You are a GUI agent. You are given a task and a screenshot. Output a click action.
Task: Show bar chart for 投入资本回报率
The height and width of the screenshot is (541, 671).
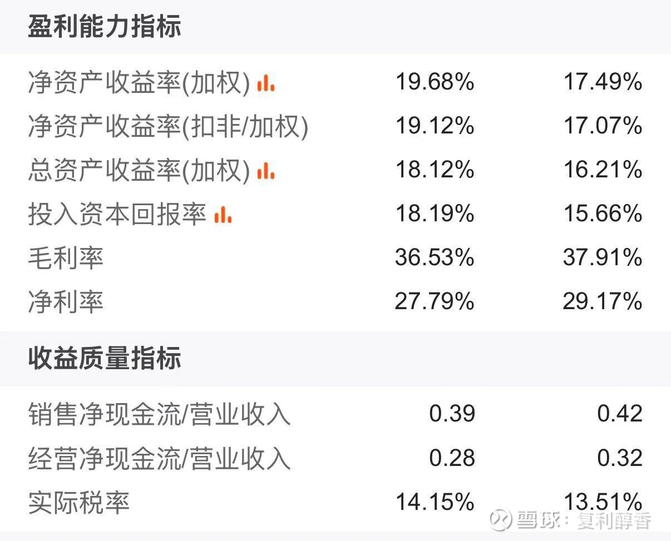223,215
